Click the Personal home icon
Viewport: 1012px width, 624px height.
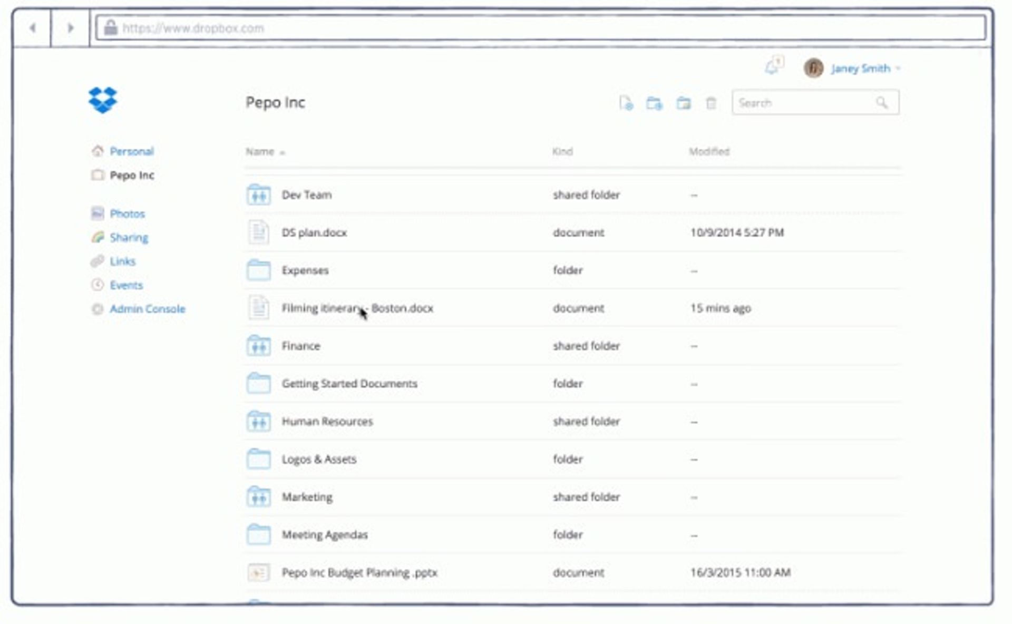tap(98, 151)
